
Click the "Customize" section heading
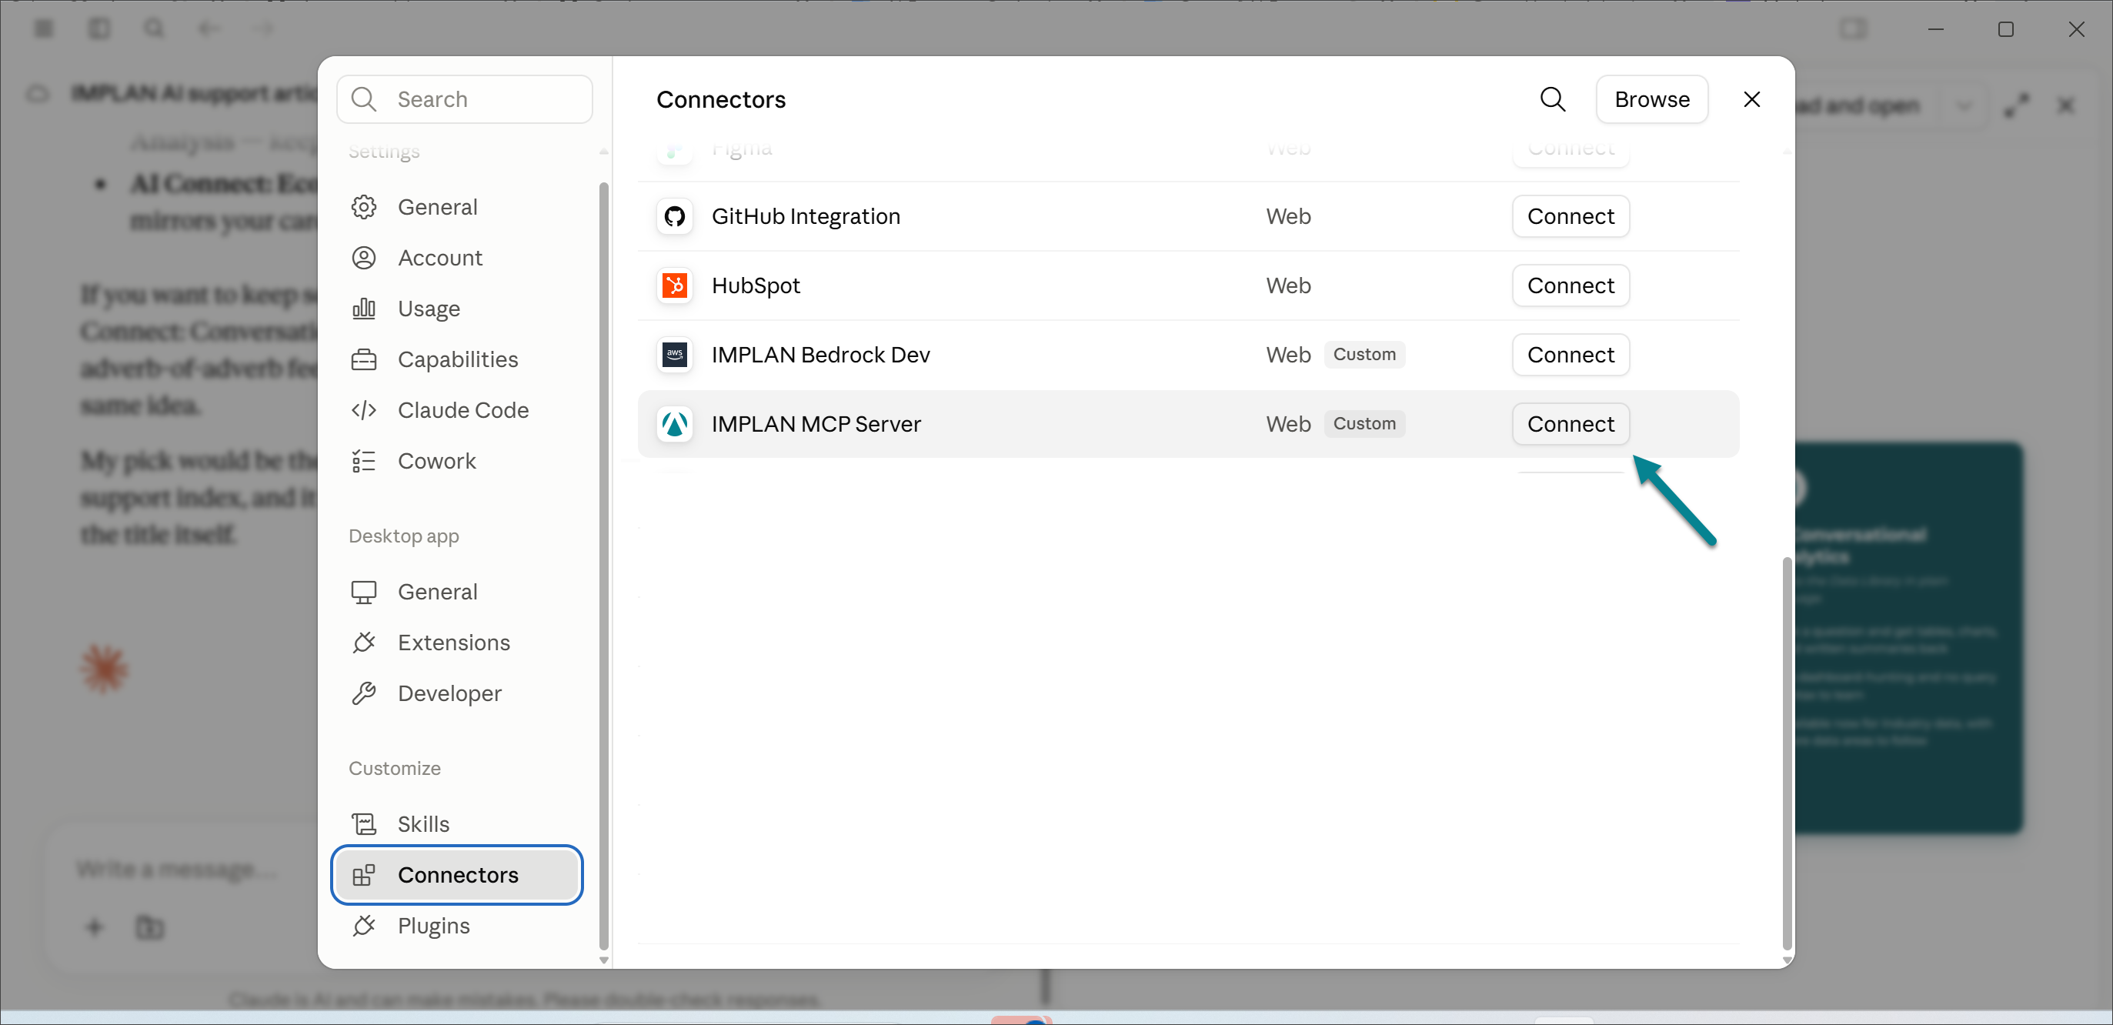[x=395, y=767]
